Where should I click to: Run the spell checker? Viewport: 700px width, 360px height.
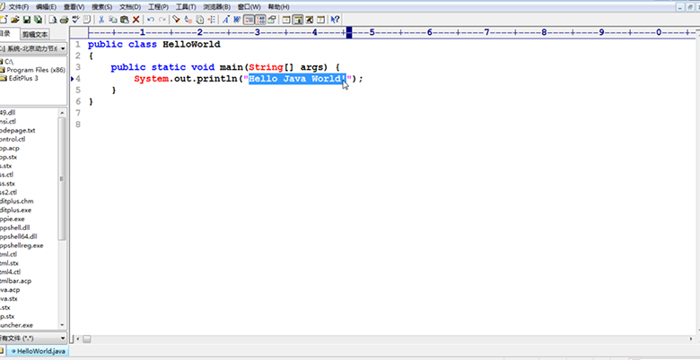point(76,20)
